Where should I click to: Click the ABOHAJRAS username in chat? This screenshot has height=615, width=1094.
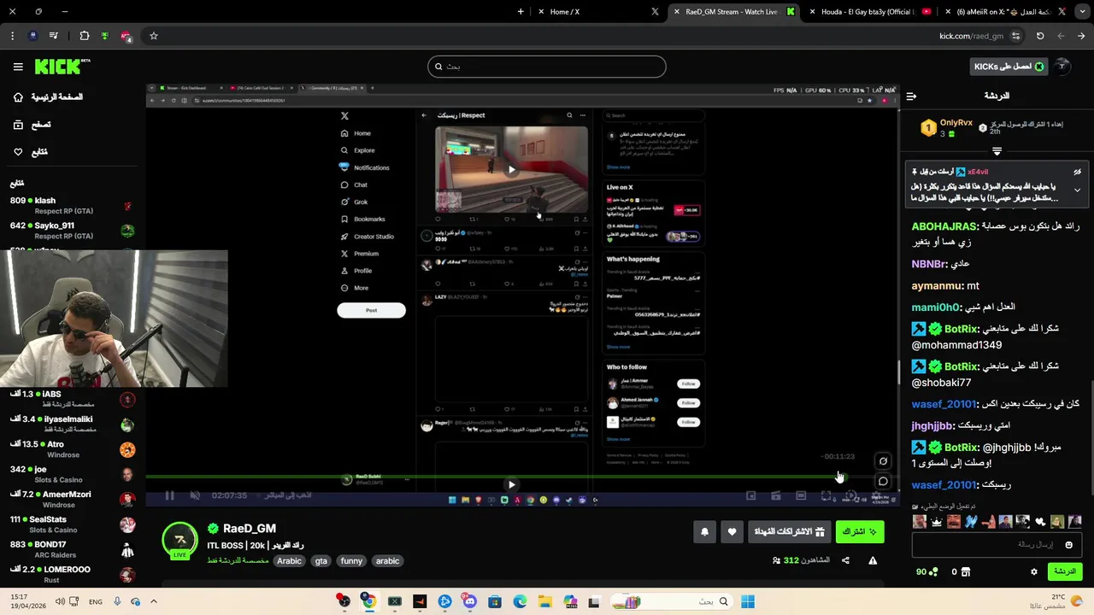point(944,226)
